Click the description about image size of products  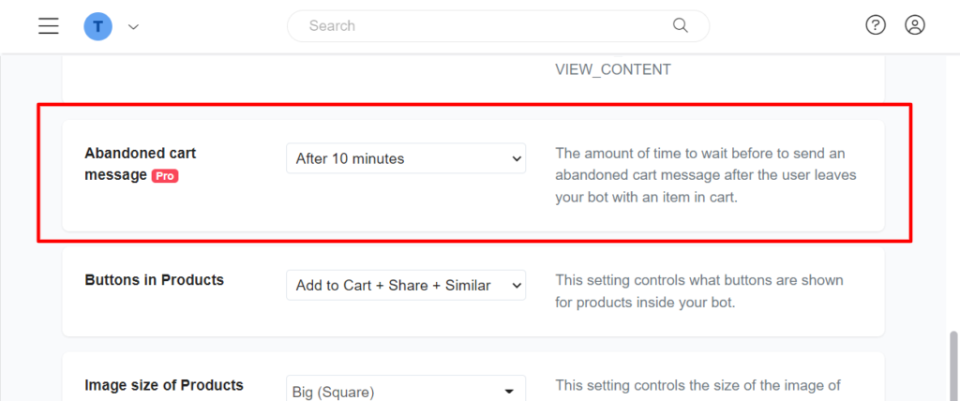pos(698,385)
